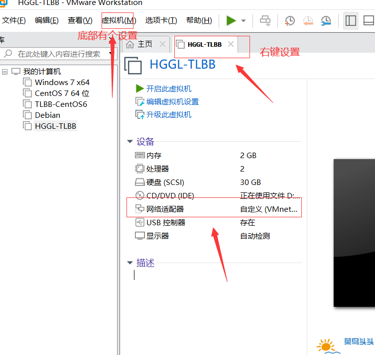The image size is (375, 355).
Task: Select HGGL-TLBB in the library tree
Action: [55, 126]
